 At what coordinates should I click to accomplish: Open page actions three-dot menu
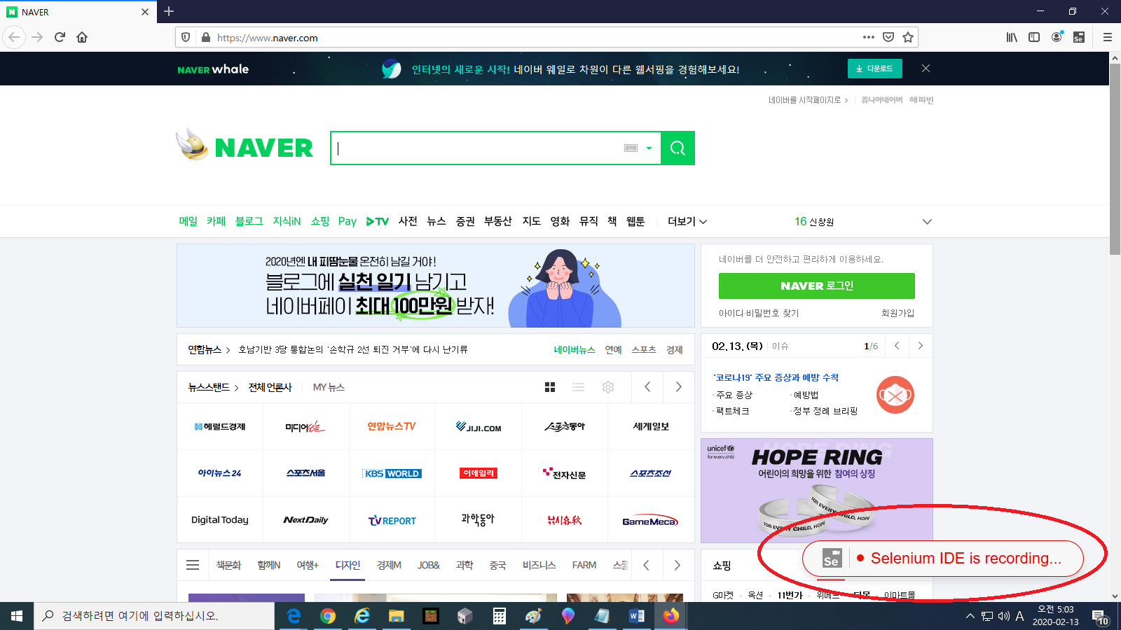[x=869, y=37]
